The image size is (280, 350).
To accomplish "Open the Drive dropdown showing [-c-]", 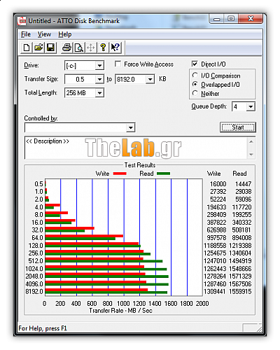I will 99,66.
